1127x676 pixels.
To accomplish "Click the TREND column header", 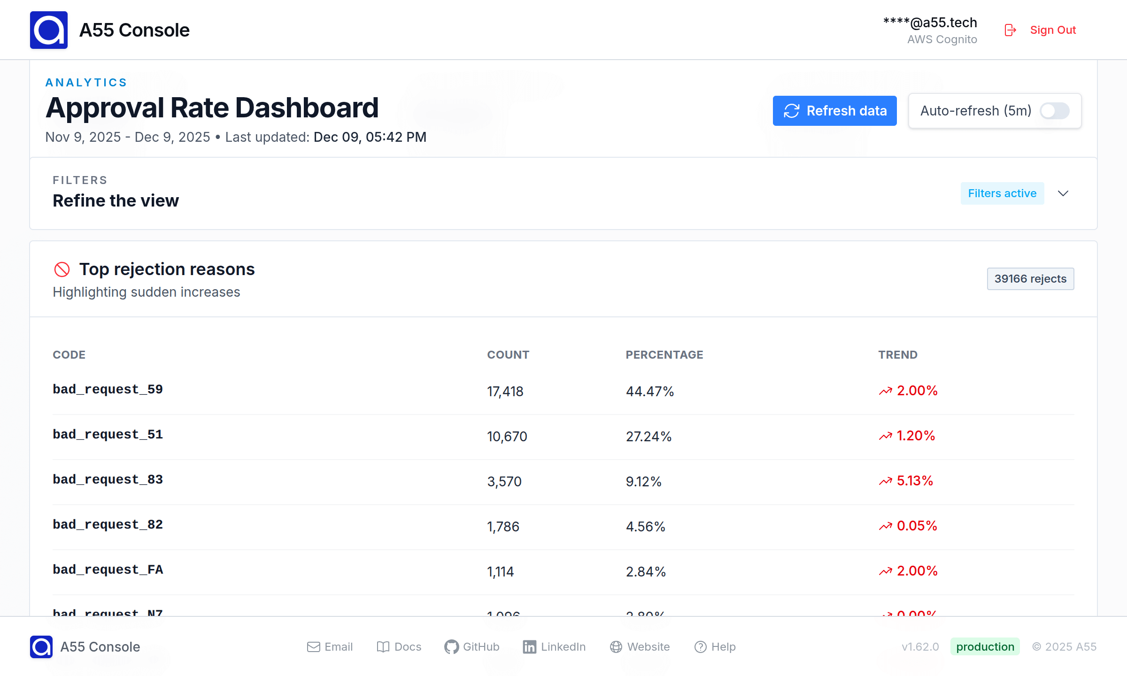I will (897, 355).
